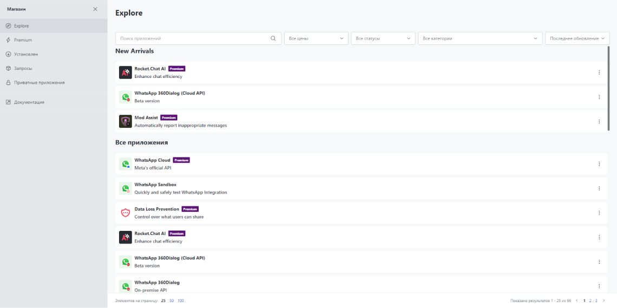Click the Premium lightning bolt icon
617x308 pixels.
[x=8, y=40]
